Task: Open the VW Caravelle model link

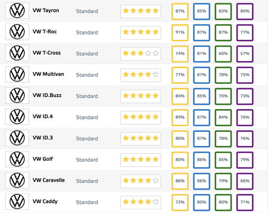Action: pyautogui.click(x=48, y=180)
